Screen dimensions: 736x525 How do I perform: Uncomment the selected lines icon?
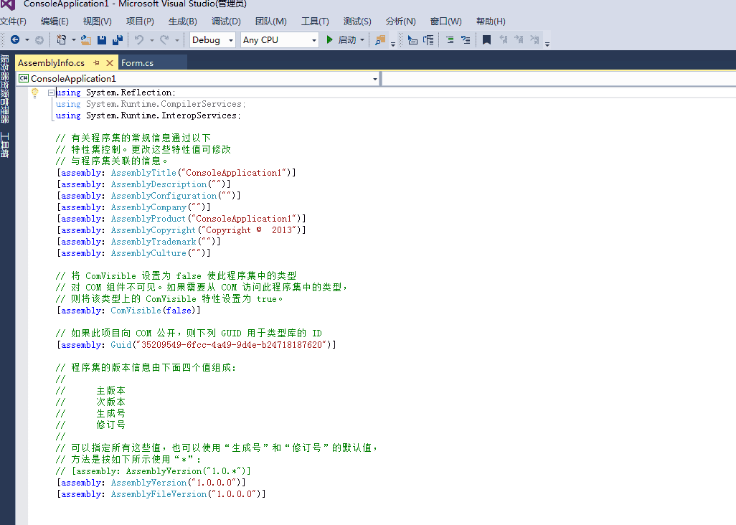(466, 40)
